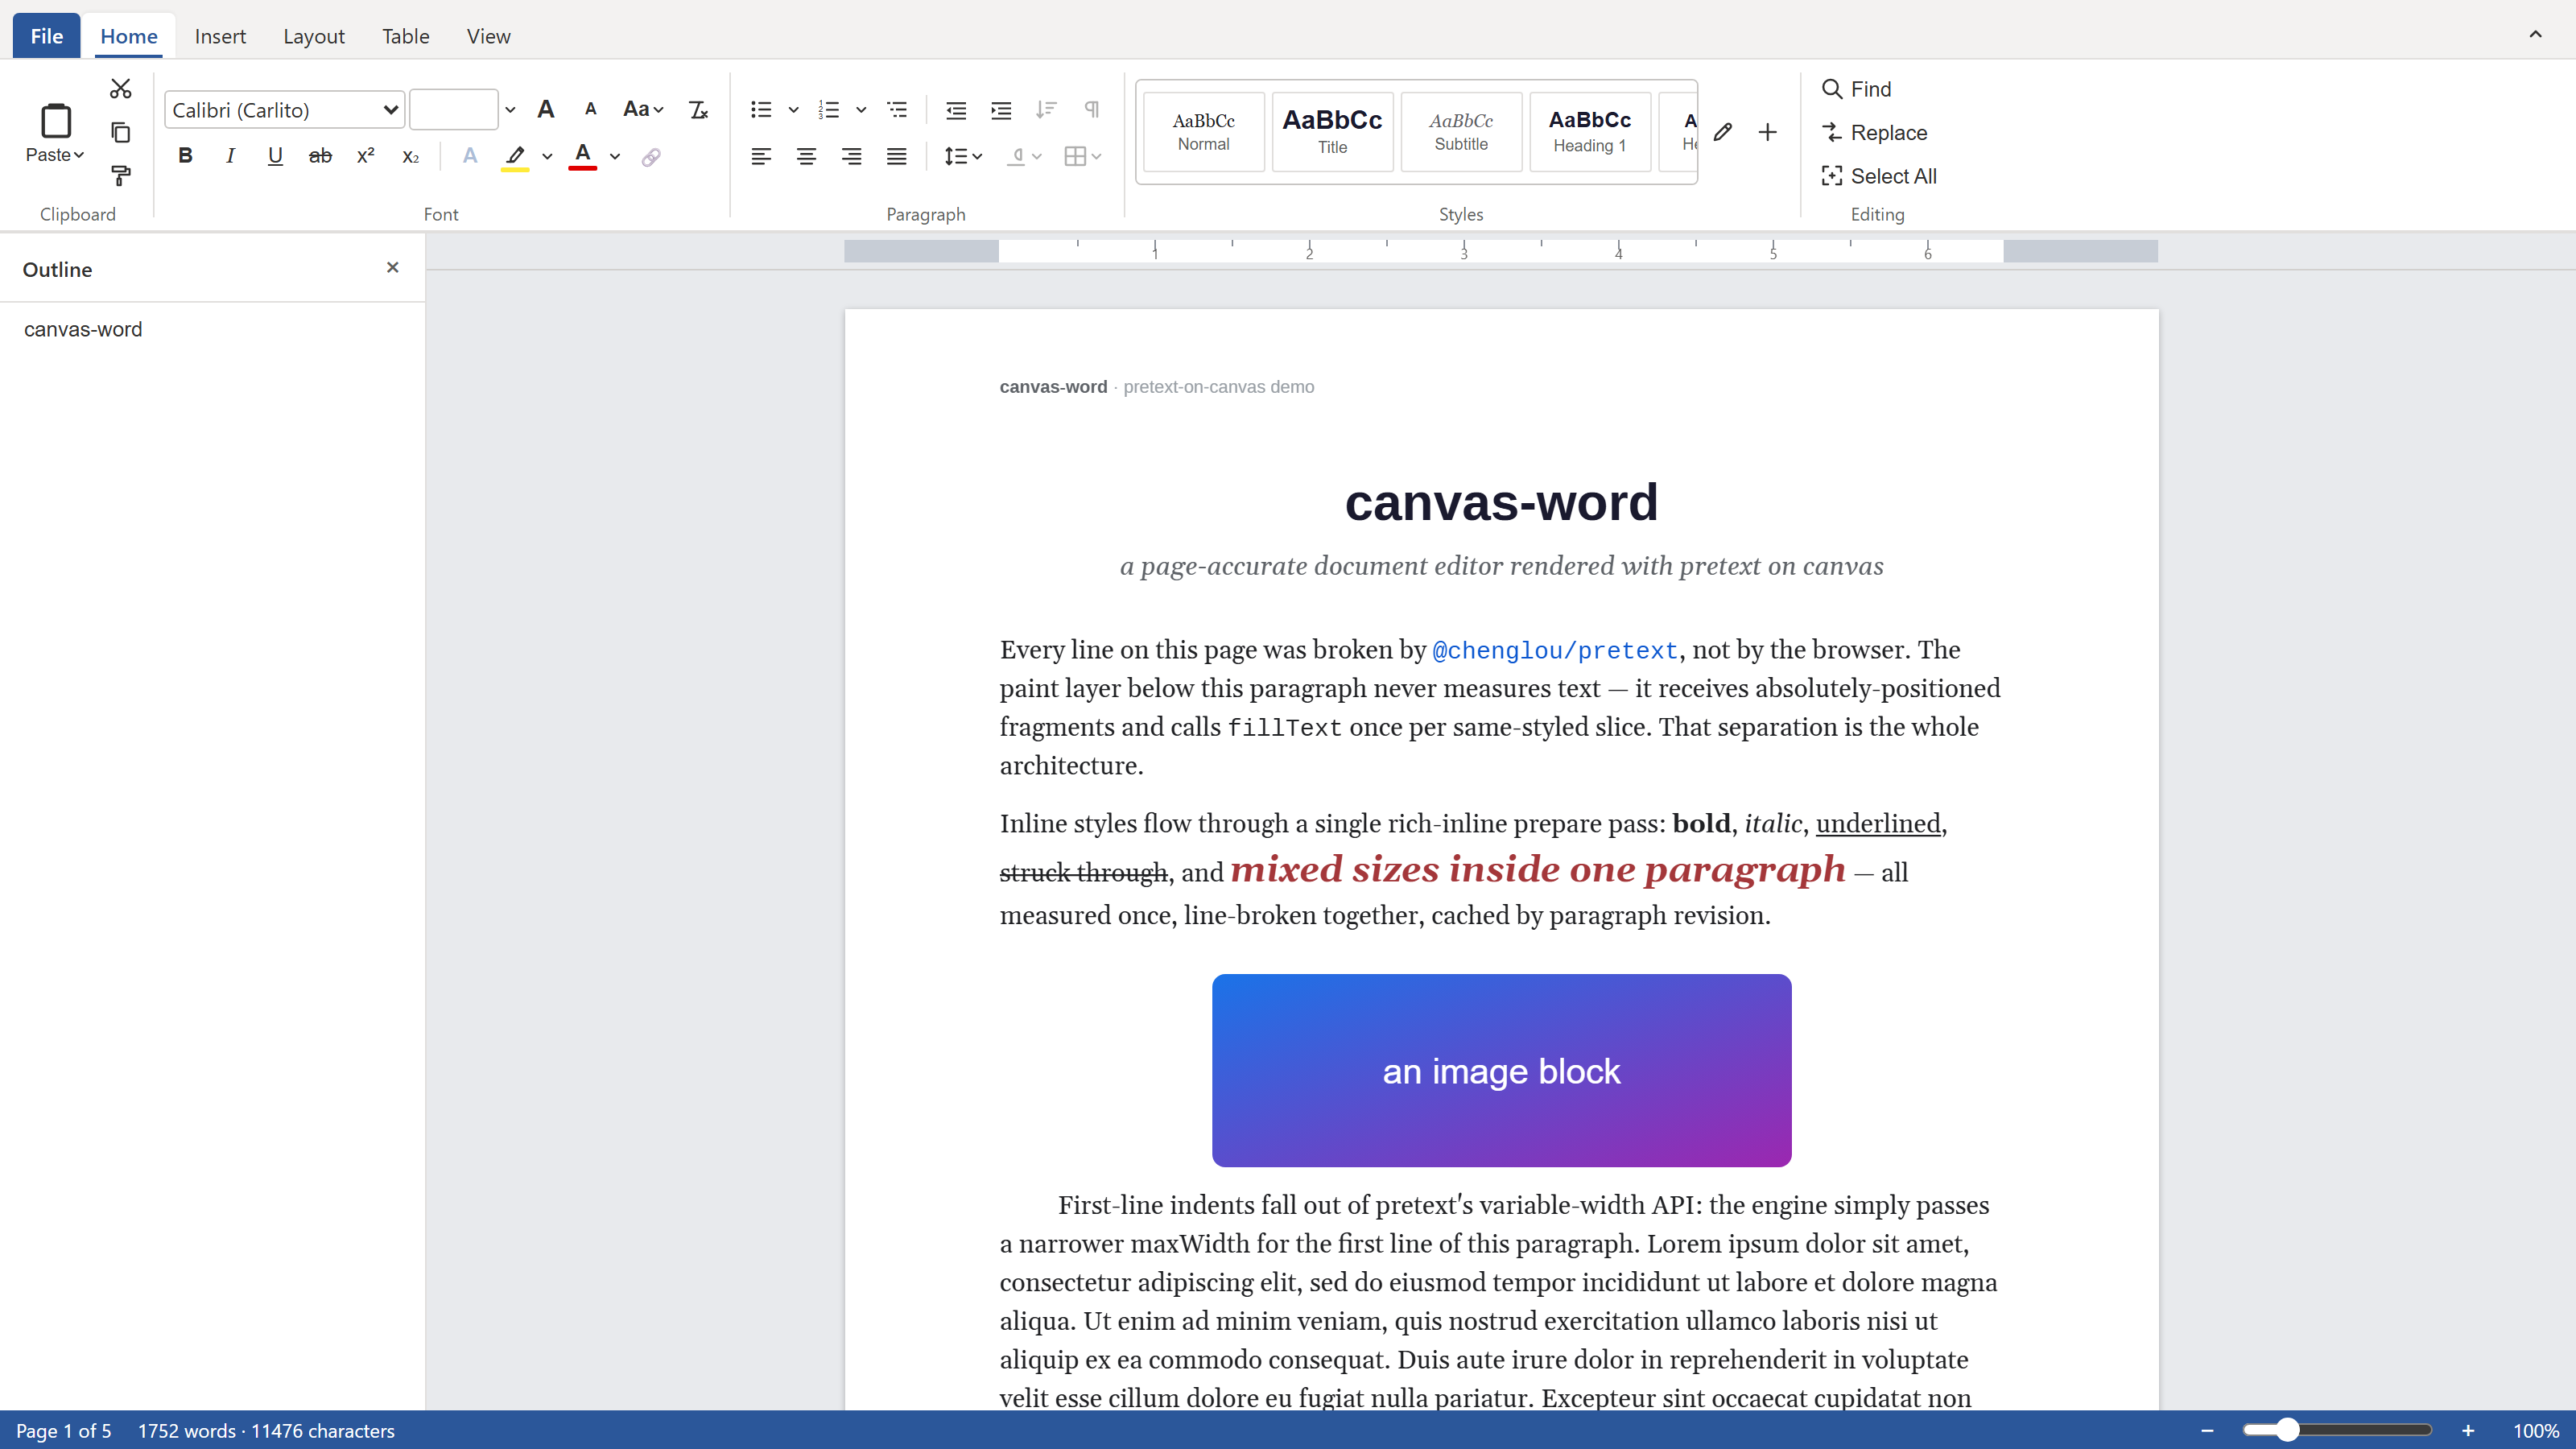Zoom in with plus icon
2576x1449 pixels.
[2468, 1431]
